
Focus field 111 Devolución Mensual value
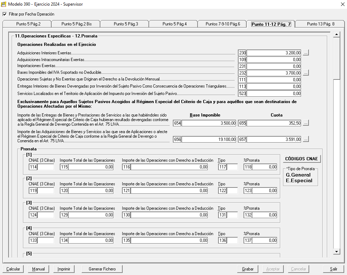coord(274,79)
